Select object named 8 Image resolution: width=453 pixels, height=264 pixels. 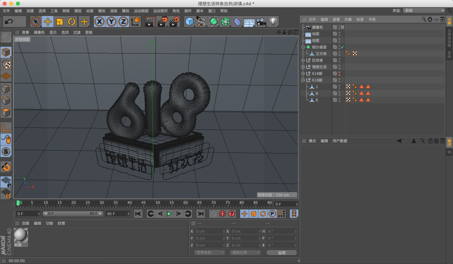[x=317, y=93]
